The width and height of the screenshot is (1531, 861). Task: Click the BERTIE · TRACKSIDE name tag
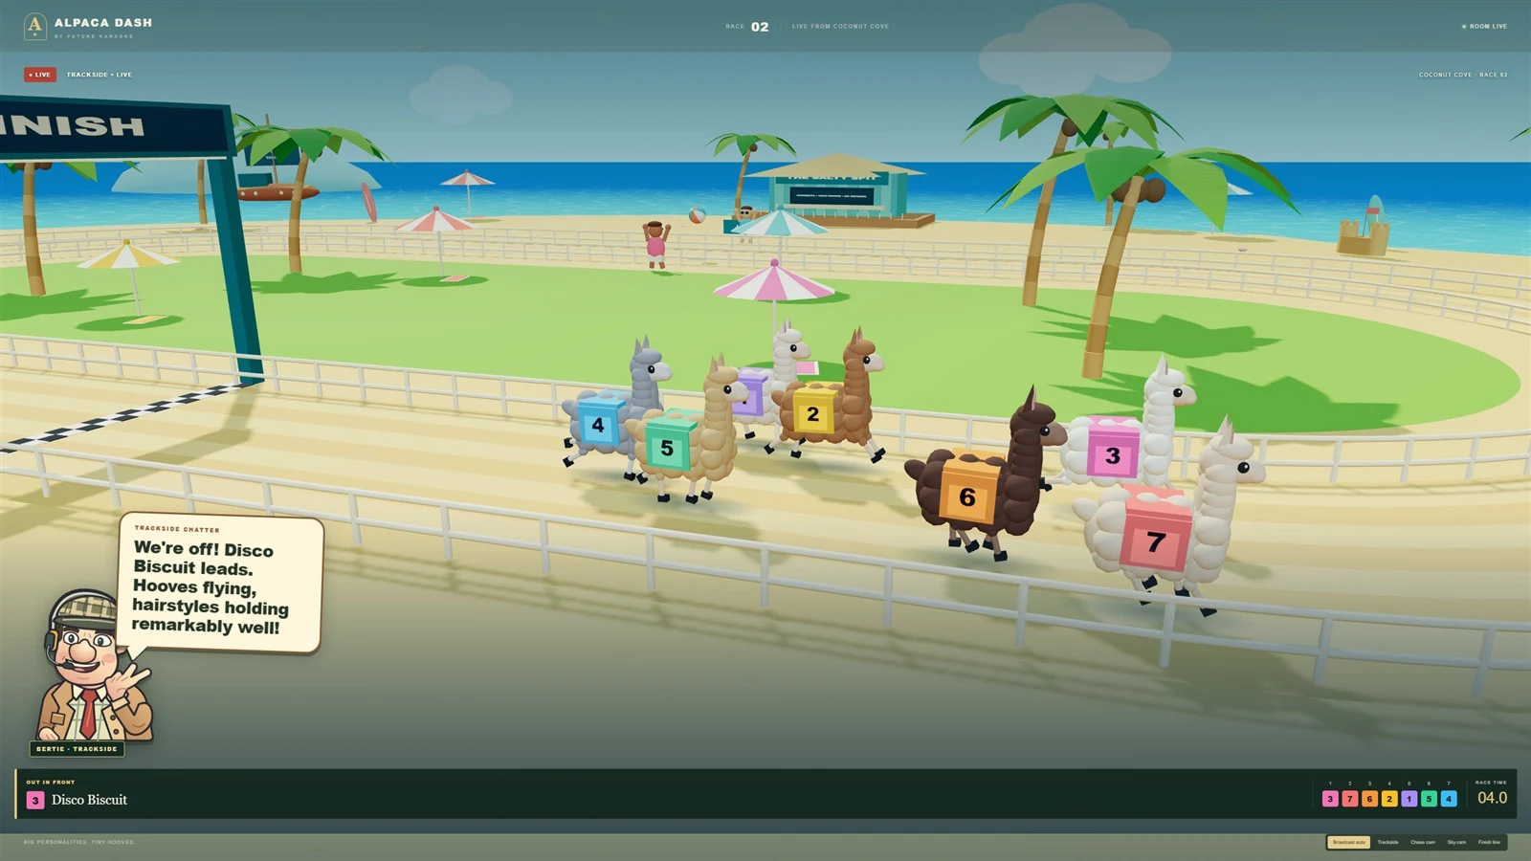77,749
